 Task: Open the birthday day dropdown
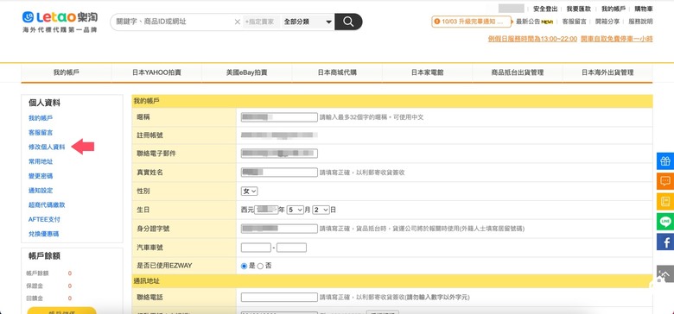[321, 210]
